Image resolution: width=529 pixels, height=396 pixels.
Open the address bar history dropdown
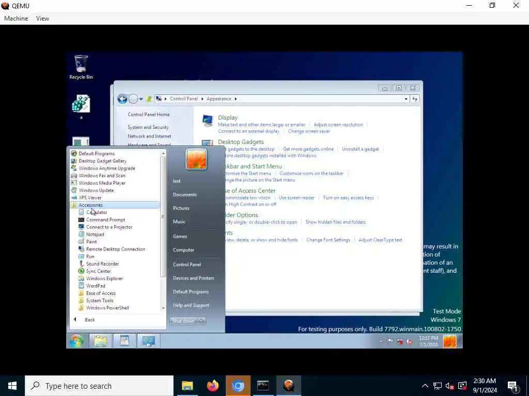point(406,98)
